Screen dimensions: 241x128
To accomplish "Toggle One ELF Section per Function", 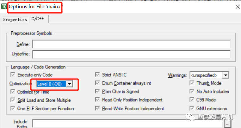I will click(13, 108).
